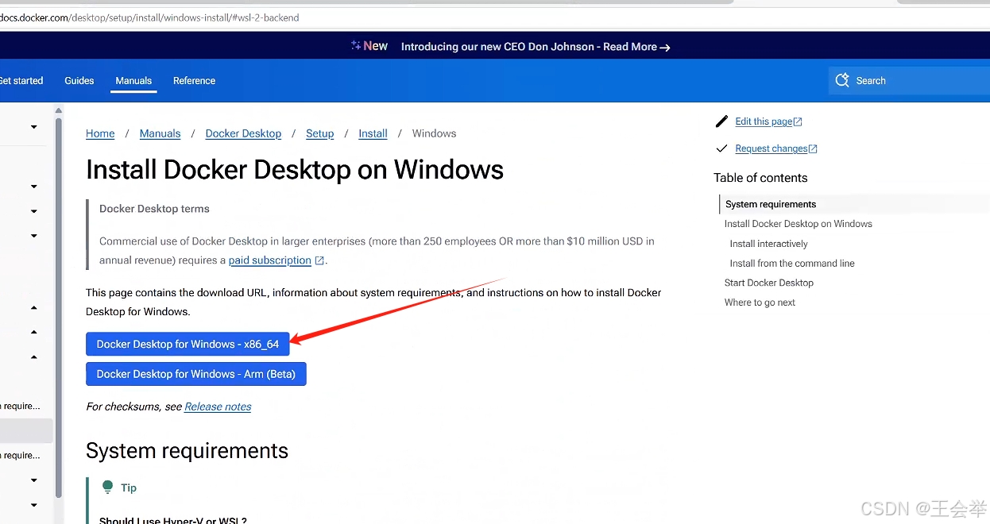The height and width of the screenshot is (524, 990).
Task: Jump to Install interactively in table of contents
Action: point(768,244)
